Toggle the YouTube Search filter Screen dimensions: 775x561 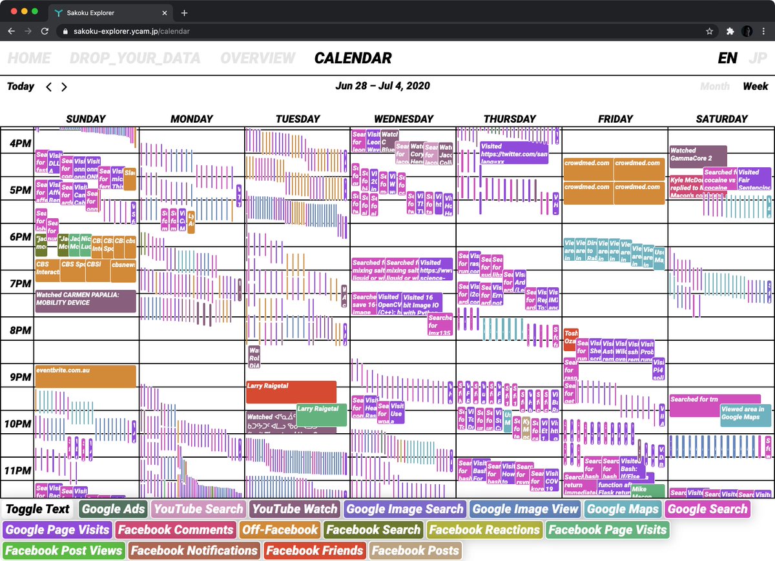click(198, 509)
